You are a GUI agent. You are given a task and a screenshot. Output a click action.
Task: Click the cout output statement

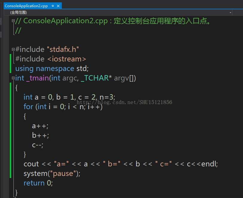click(121, 164)
